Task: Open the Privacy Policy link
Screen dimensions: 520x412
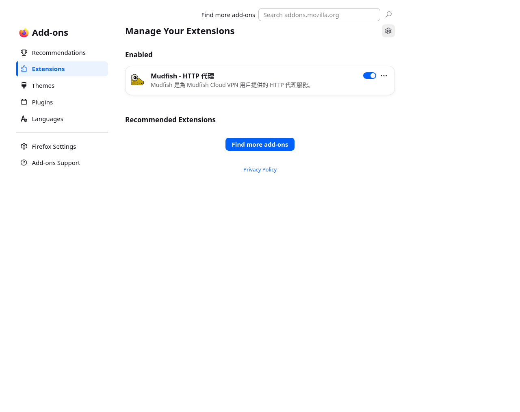Action: click(260, 169)
